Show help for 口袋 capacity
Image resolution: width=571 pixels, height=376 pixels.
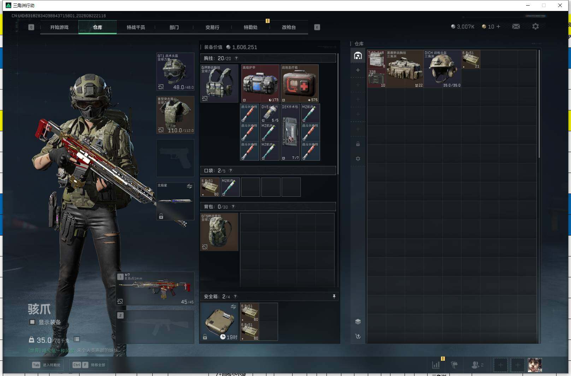231,170
